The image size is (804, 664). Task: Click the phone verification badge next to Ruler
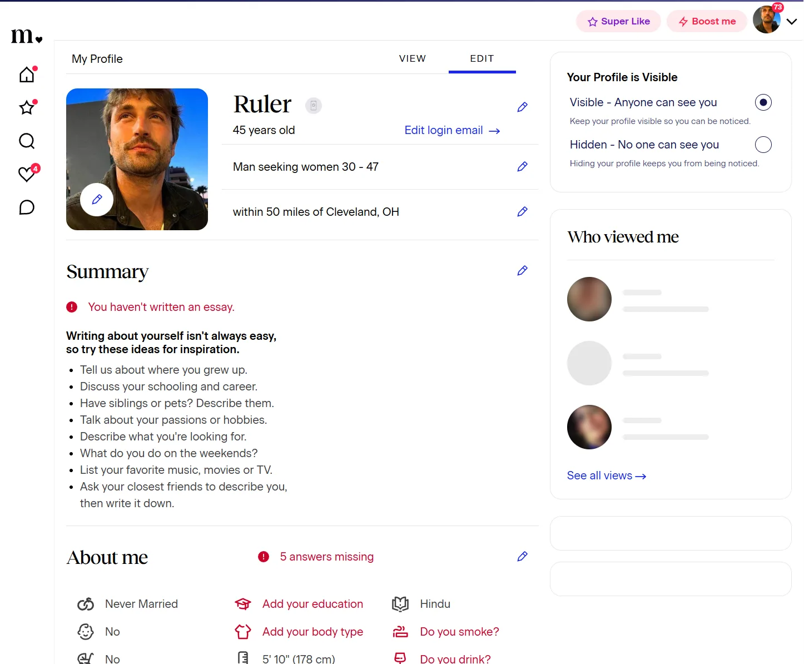(314, 105)
